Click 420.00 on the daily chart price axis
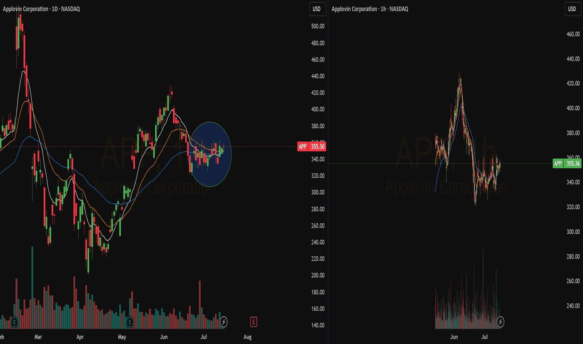The width and height of the screenshot is (583, 344). coord(318,93)
